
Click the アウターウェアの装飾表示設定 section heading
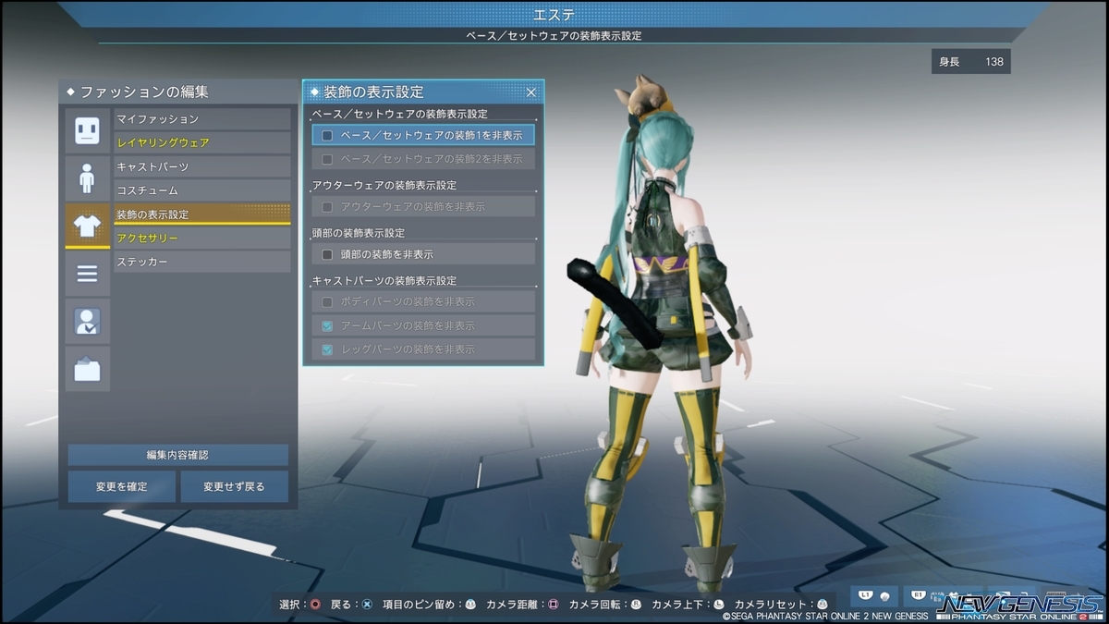tap(384, 186)
